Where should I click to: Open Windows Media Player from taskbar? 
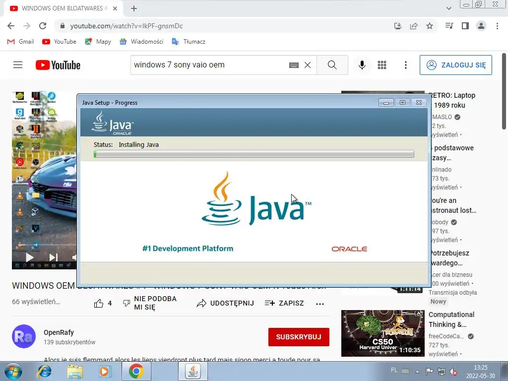coord(105,372)
